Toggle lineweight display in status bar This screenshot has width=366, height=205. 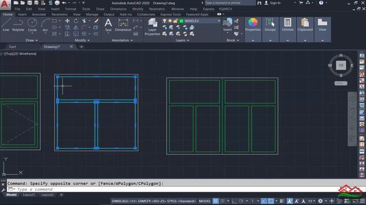pos(282,201)
